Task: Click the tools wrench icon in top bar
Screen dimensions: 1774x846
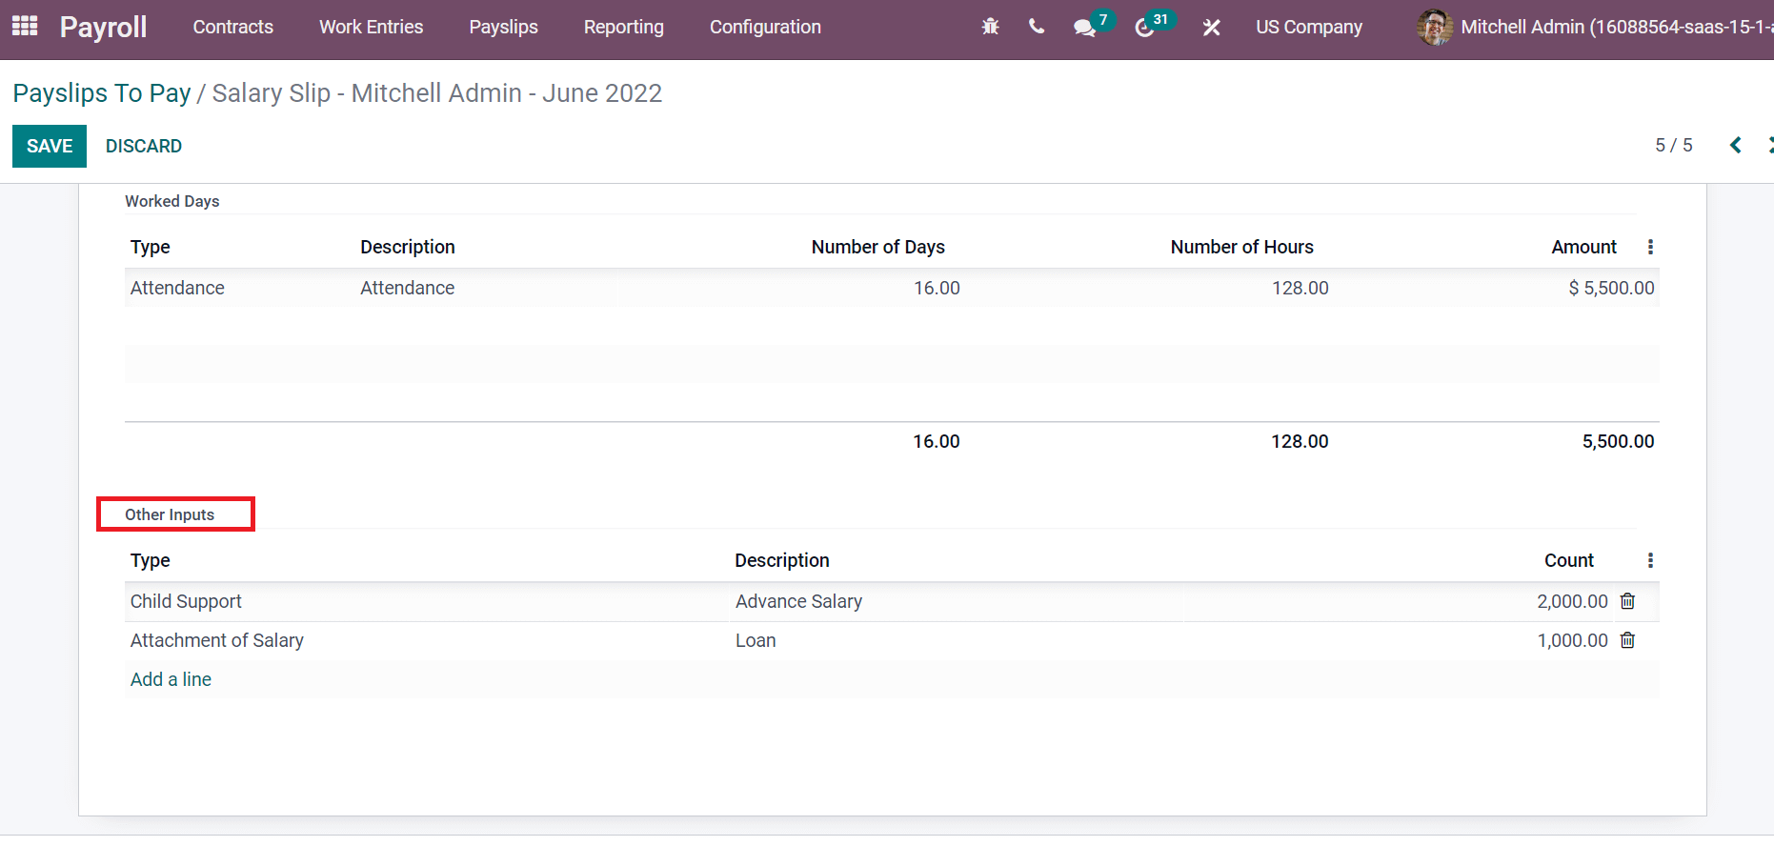Action: click(1212, 28)
